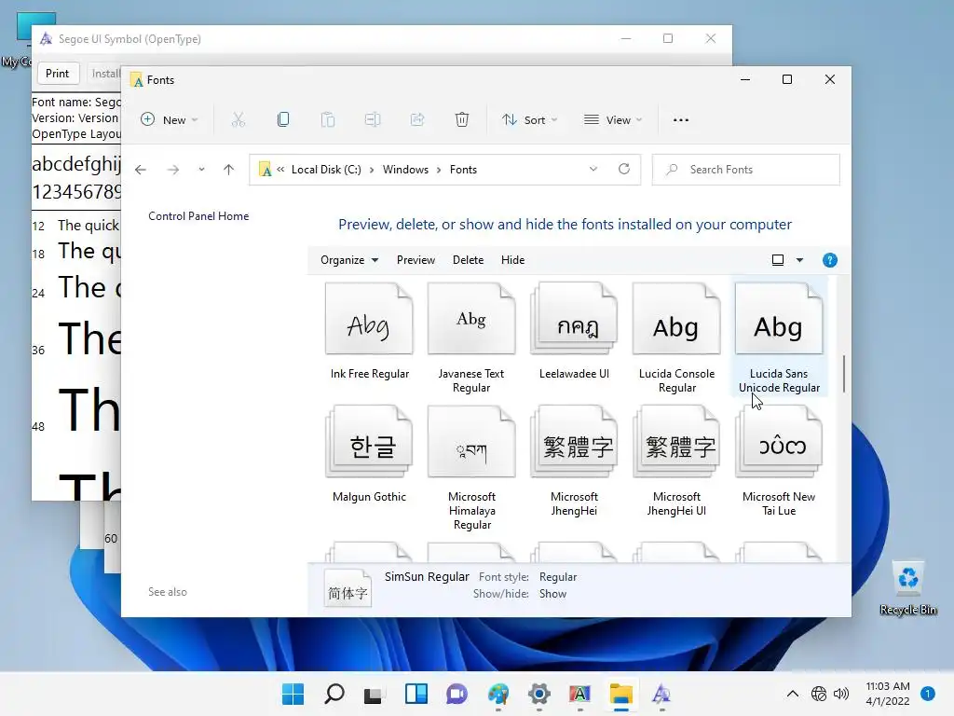The image size is (954, 716).
Task: Click the Fonts segment in the address bar
Action: tap(463, 170)
